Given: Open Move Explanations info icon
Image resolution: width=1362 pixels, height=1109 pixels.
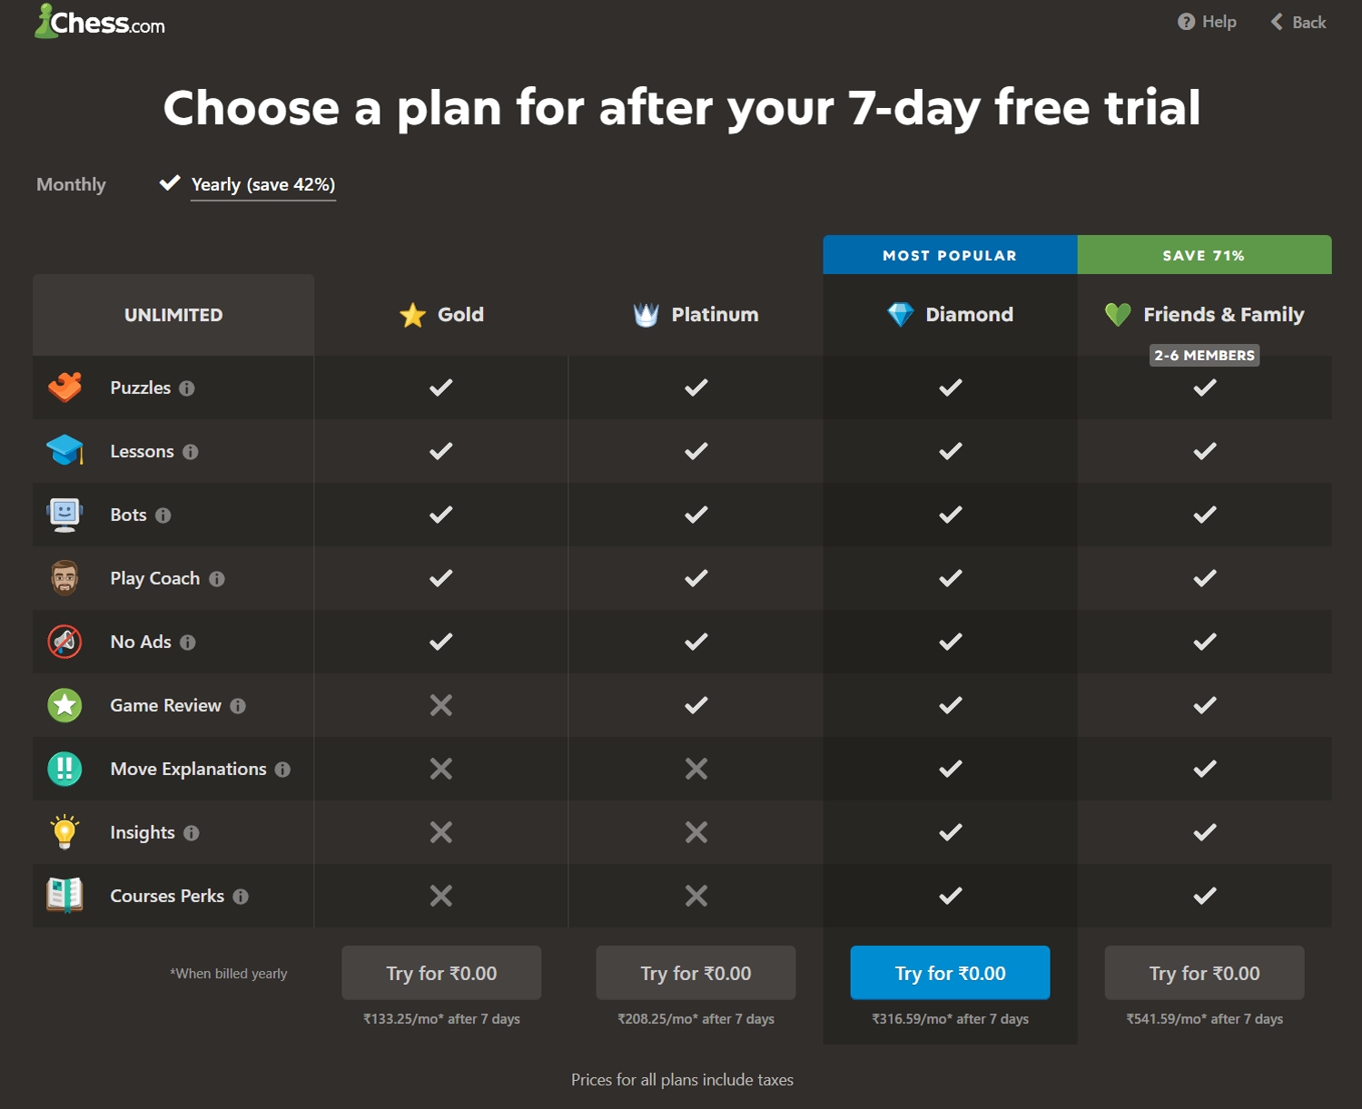Looking at the screenshot, I should pos(283,770).
